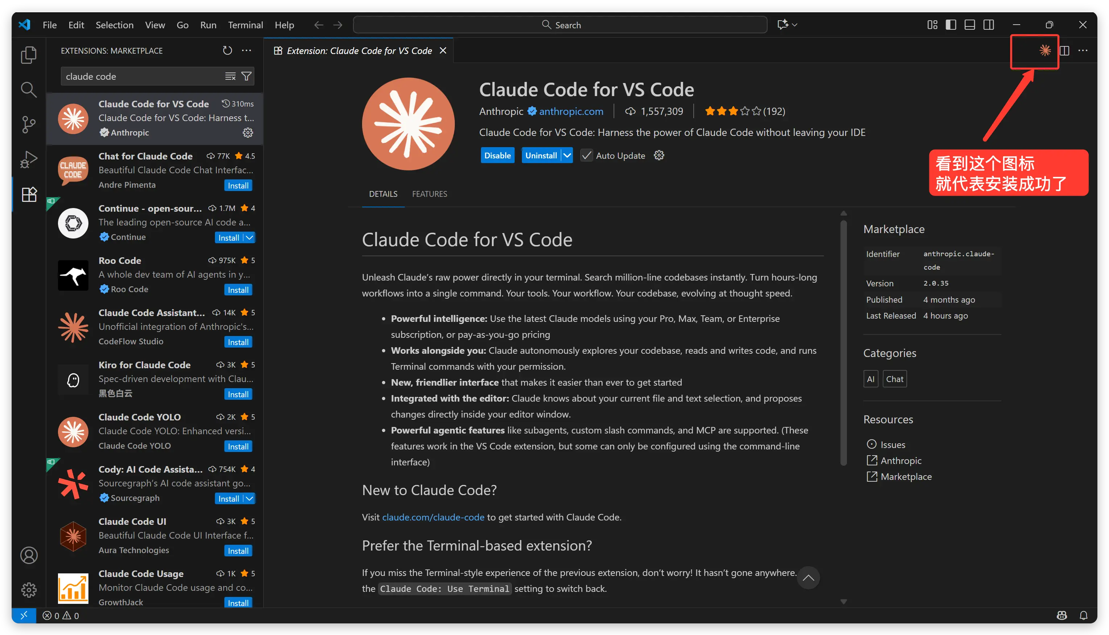Image resolution: width=1109 pixels, height=635 pixels.
Task: Toggle the Auto Update checkbox
Action: (x=586, y=155)
